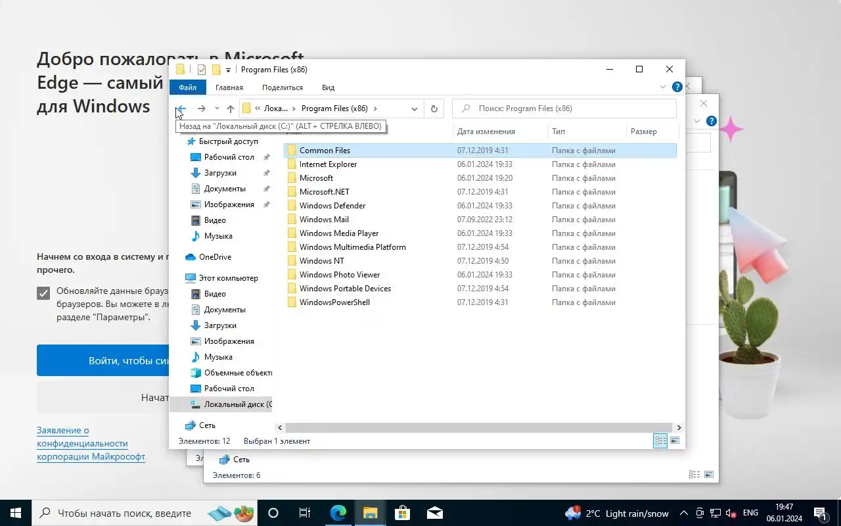Open Explorer help question-mark icon in front window

point(677,87)
